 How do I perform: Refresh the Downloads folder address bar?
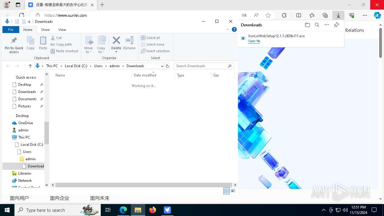167,66
